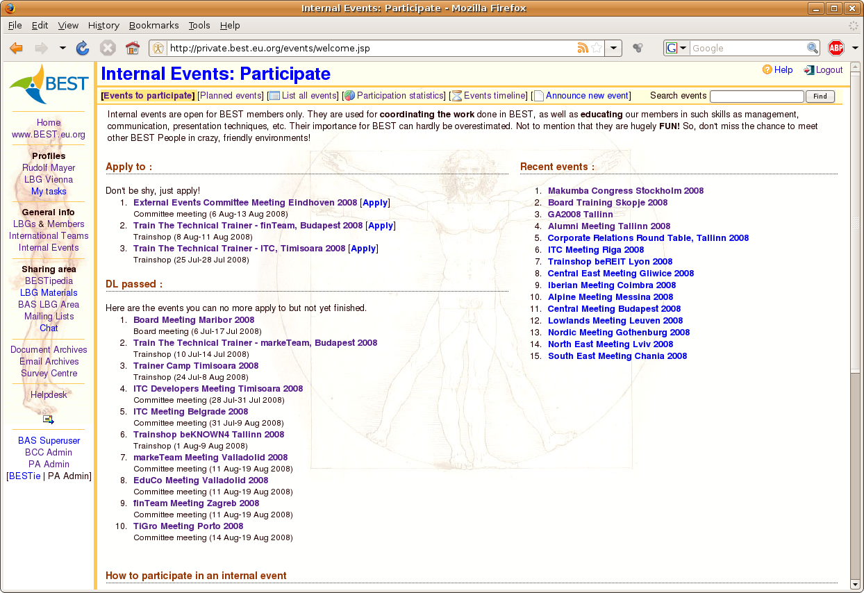Click Apply for Eindhoven Committee Meeting
864x593 pixels.
point(375,203)
